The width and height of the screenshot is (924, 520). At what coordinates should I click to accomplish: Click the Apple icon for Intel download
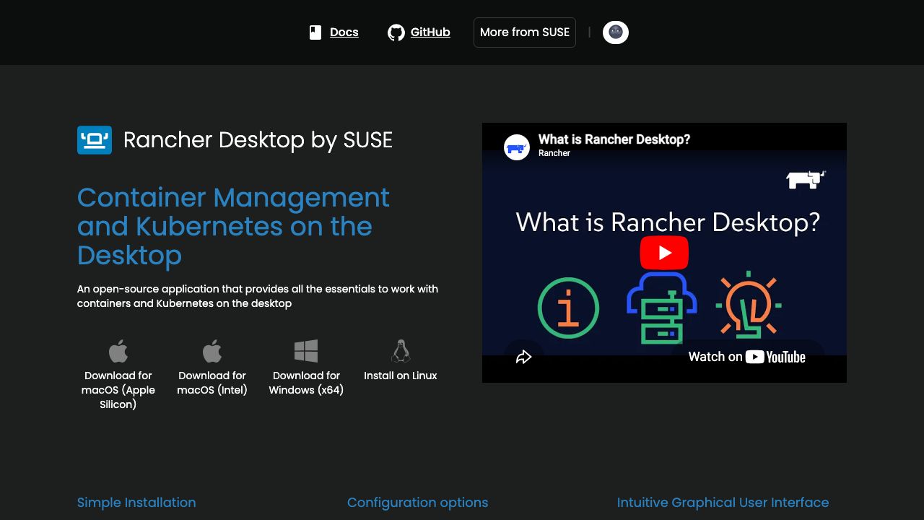(212, 351)
